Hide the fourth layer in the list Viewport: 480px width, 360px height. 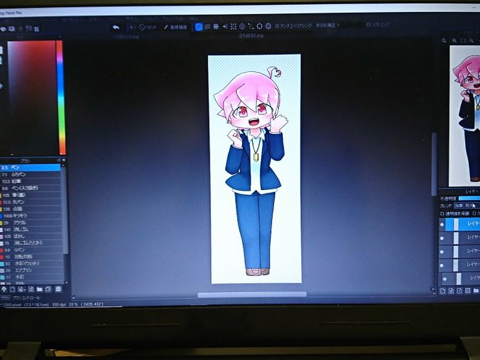442,265
